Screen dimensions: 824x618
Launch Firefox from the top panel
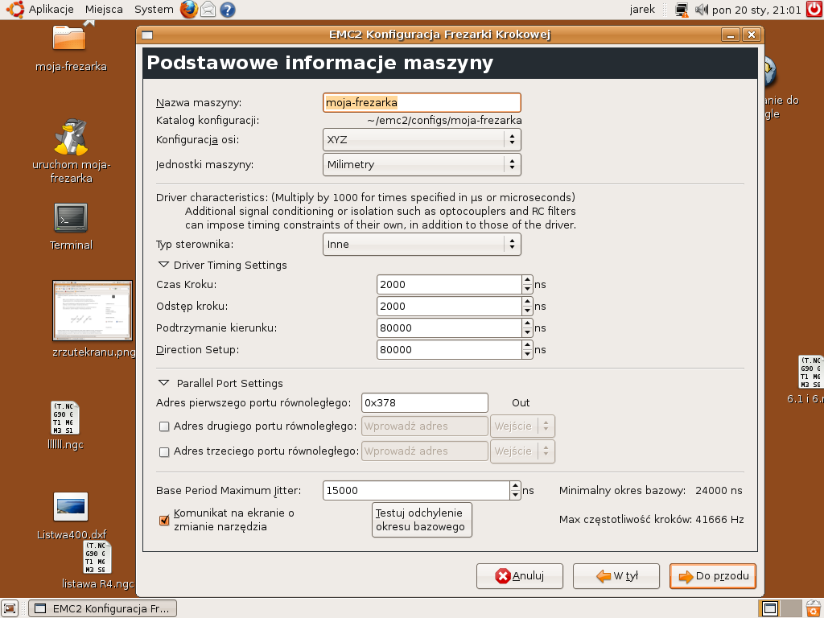pos(189,10)
